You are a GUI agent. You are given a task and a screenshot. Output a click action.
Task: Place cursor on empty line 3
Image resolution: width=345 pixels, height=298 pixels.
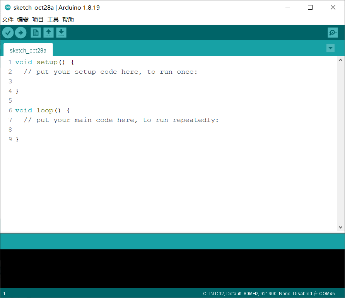coord(175,81)
